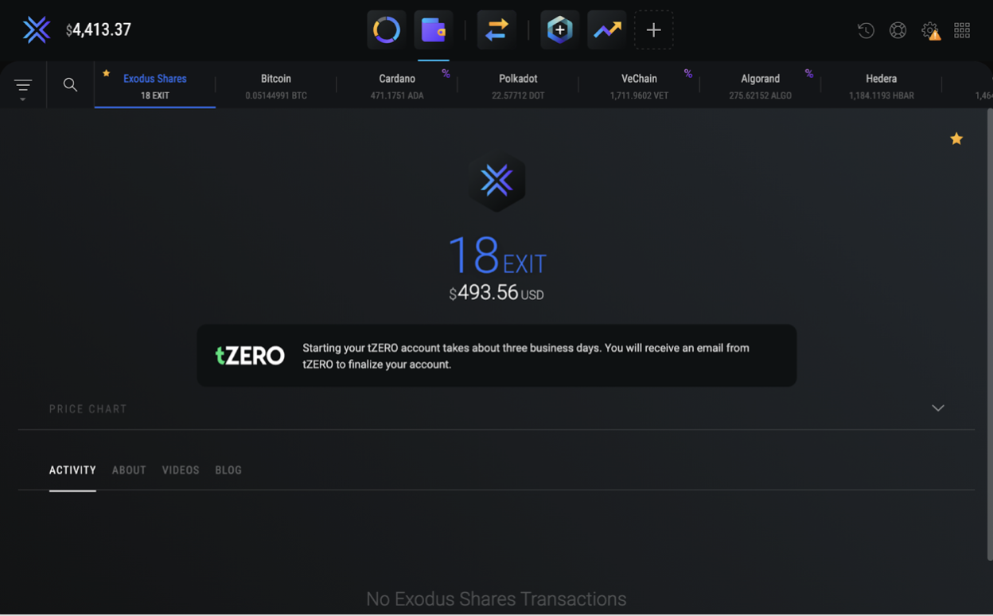
Task: Open Settings gear with warning badge
Action: click(931, 30)
